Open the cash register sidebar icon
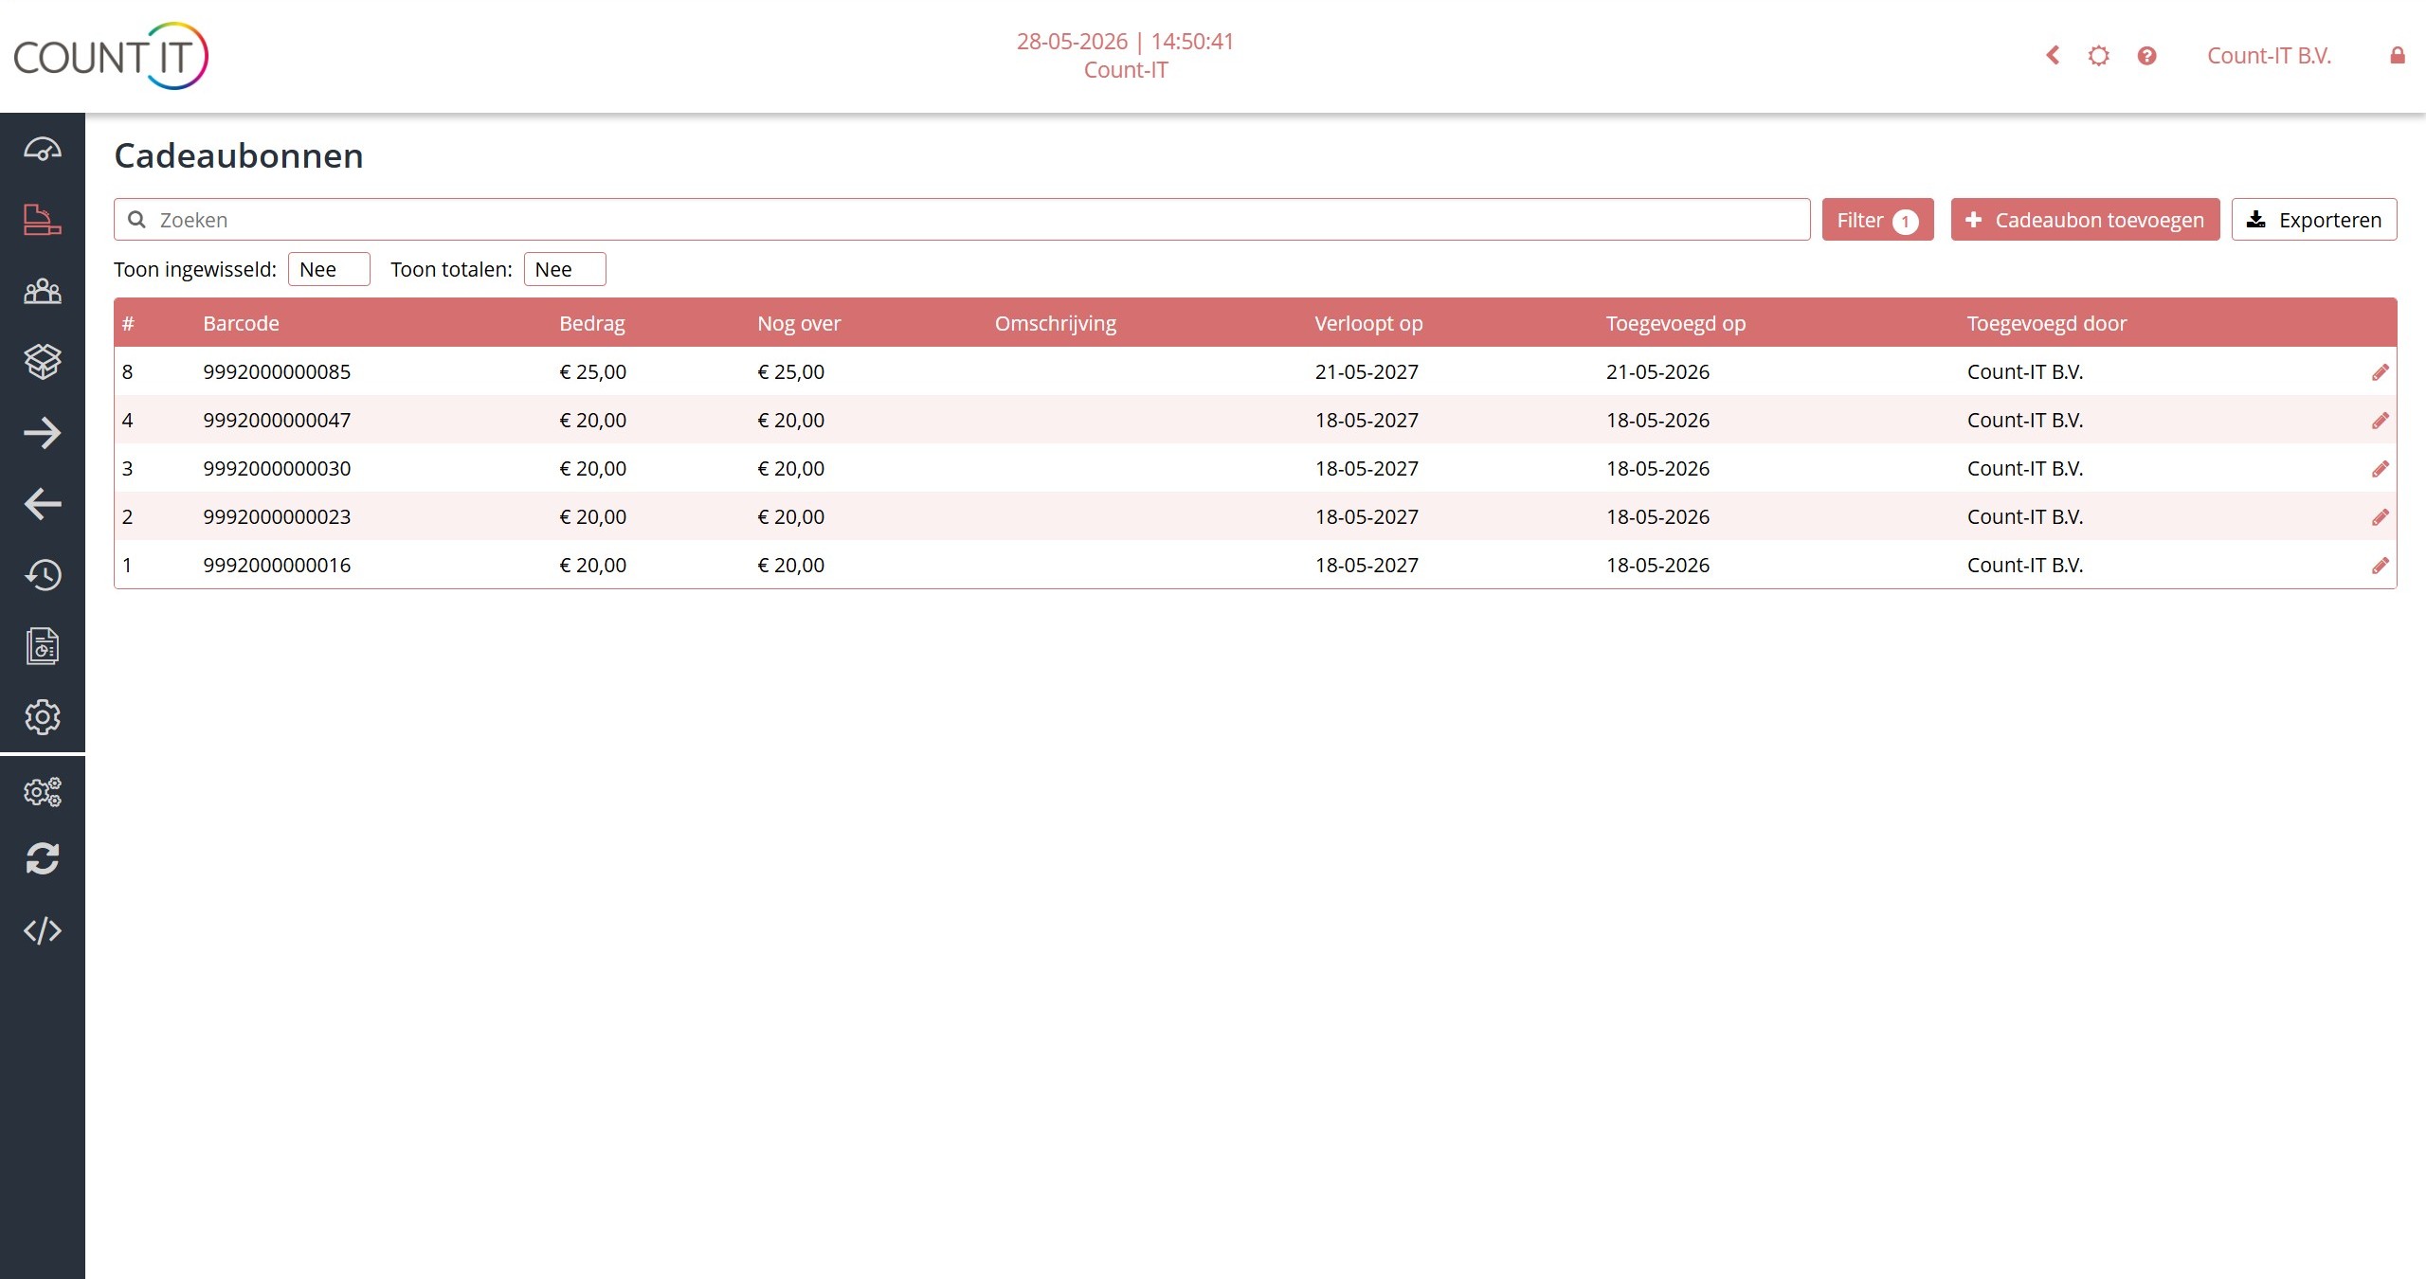 43,220
